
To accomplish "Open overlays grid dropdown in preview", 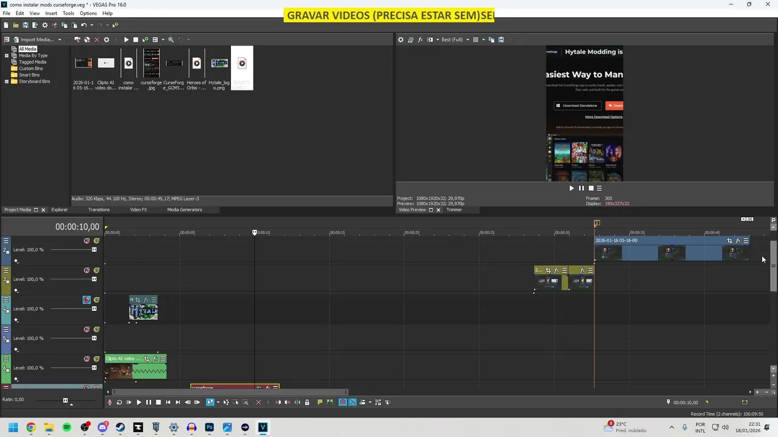I will pos(483,40).
